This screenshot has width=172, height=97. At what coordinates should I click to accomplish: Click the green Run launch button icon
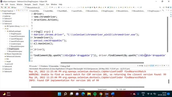coord(5,7)
